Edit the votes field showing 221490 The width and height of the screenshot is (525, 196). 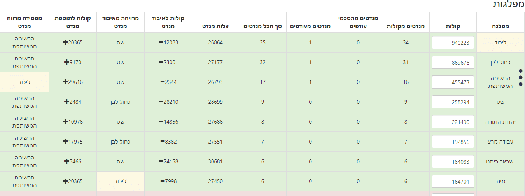click(453, 122)
